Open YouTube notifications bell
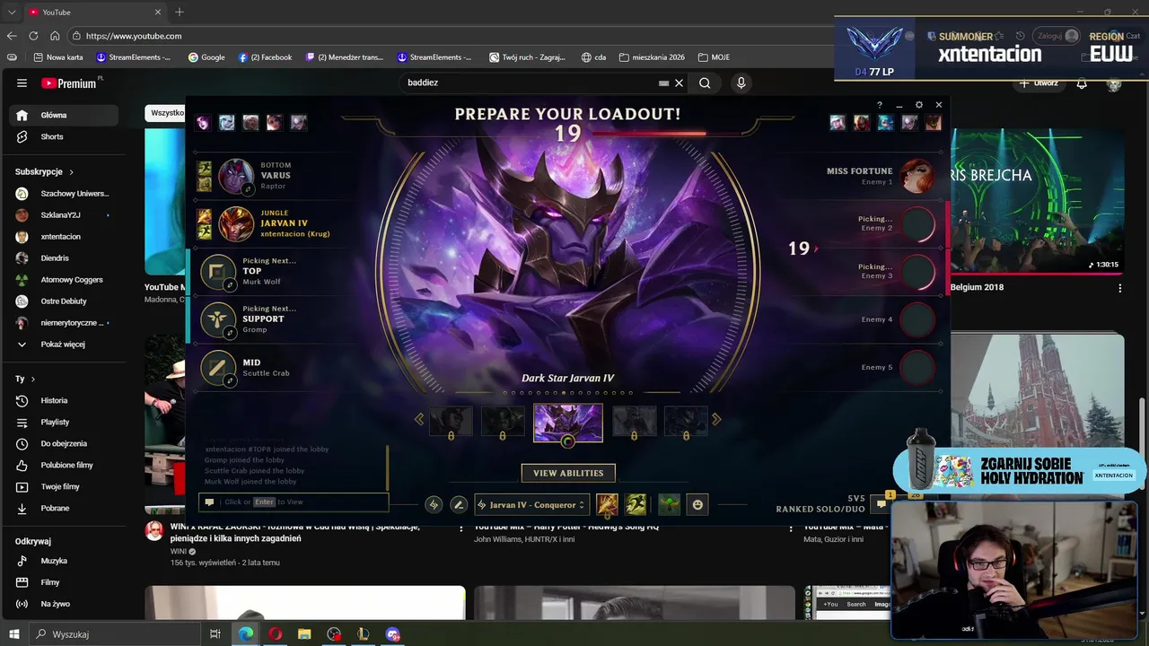1149x646 pixels. [1082, 83]
